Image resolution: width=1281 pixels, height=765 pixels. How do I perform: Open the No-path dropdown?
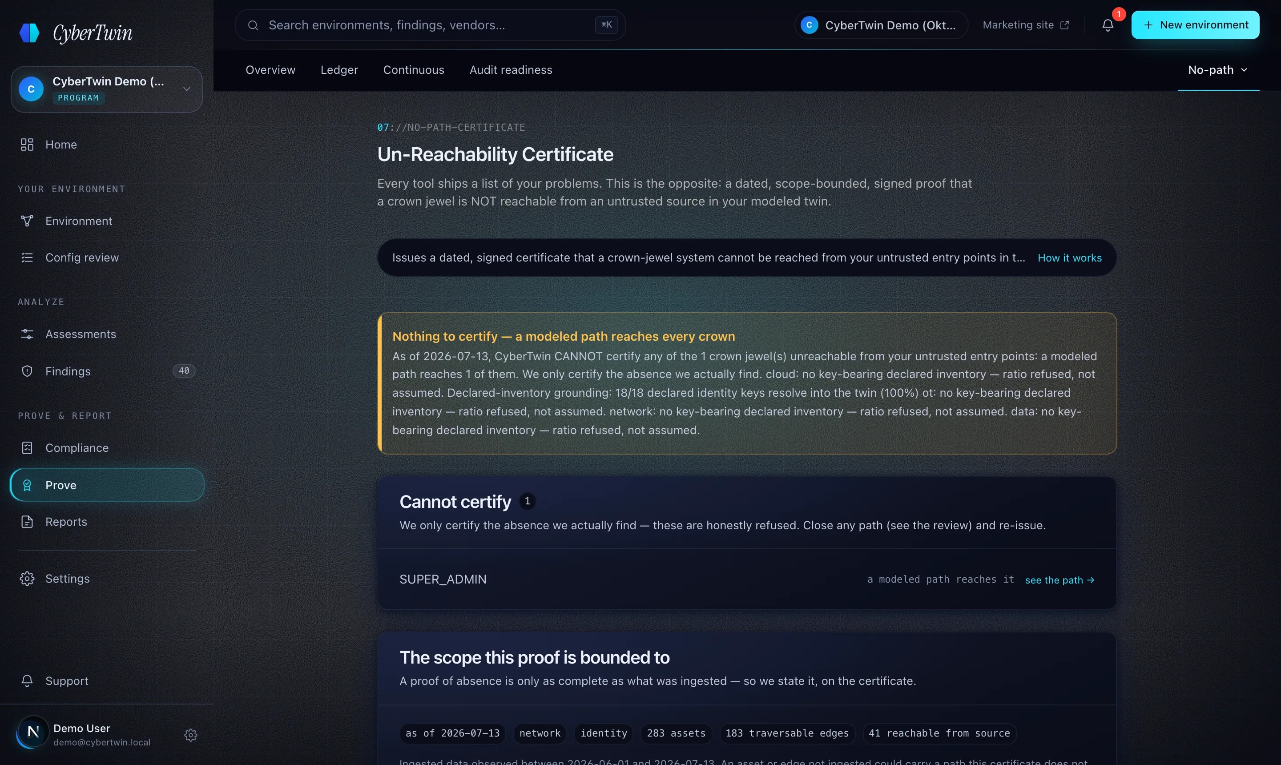point(1218,69)
